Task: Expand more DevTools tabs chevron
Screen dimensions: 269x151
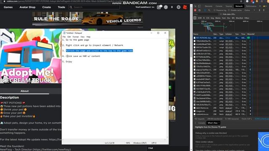Action: pyautogui.click(x=260, y=6)
